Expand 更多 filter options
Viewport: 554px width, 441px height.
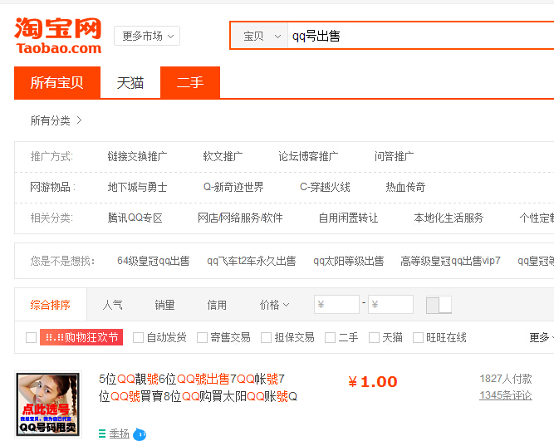(x=541, y=337)
